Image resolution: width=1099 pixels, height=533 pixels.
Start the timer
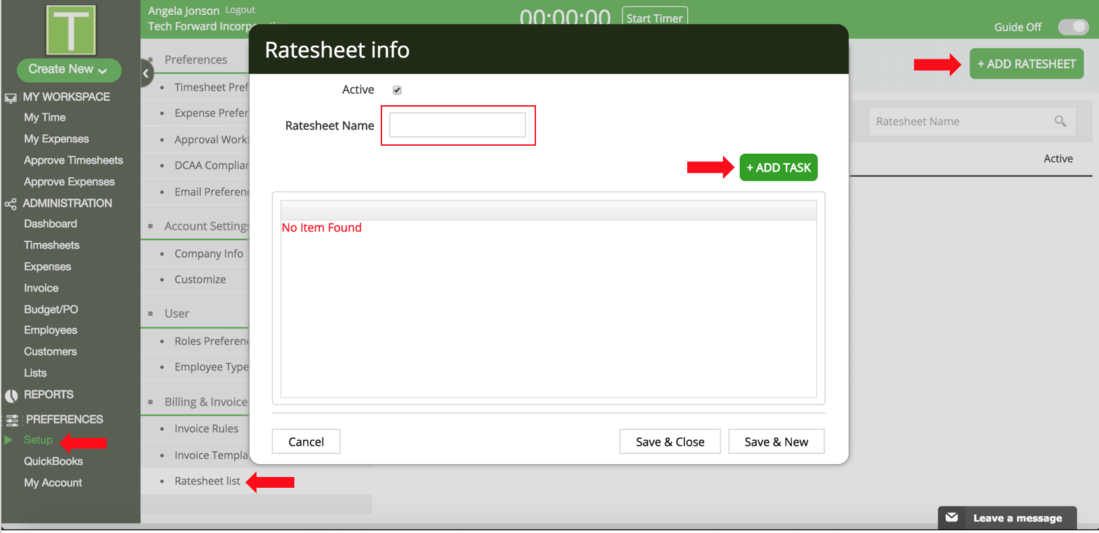point(654,18)
